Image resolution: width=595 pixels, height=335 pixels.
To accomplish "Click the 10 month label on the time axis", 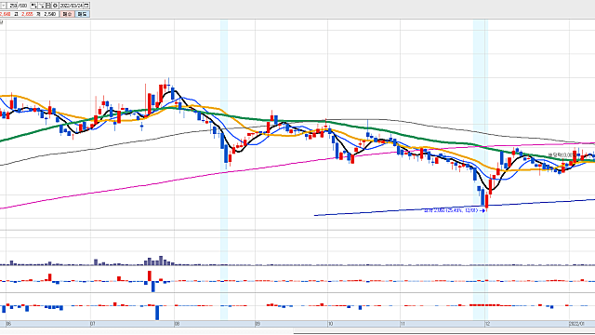I will (331, 324).
